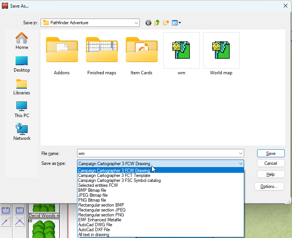Screen dimensions: 292x238
Task: Click in the File name field
Action: (158, 153)
